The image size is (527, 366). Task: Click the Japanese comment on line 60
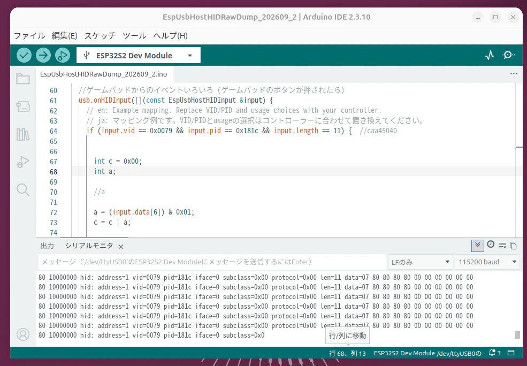pos(211,90)
